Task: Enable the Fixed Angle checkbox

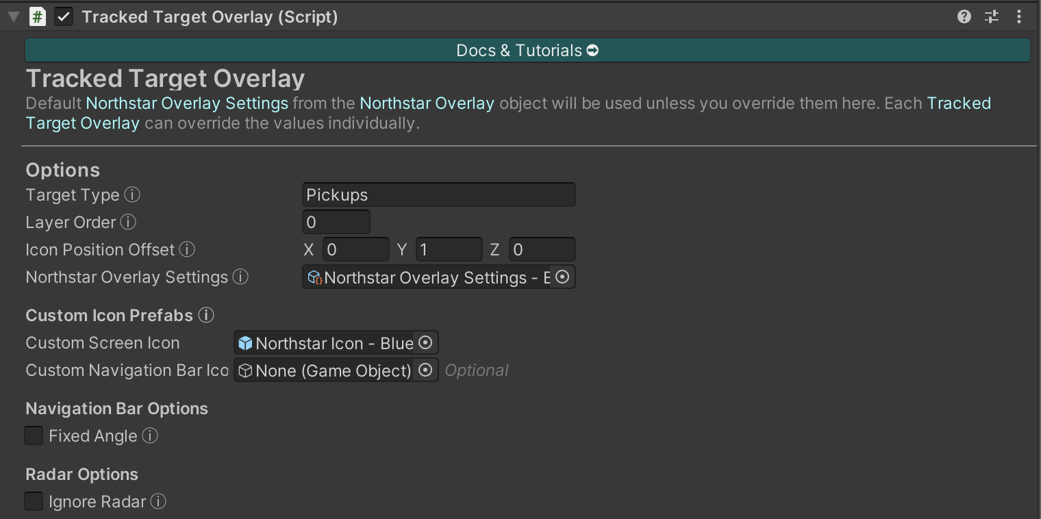Action: [34, 436]
